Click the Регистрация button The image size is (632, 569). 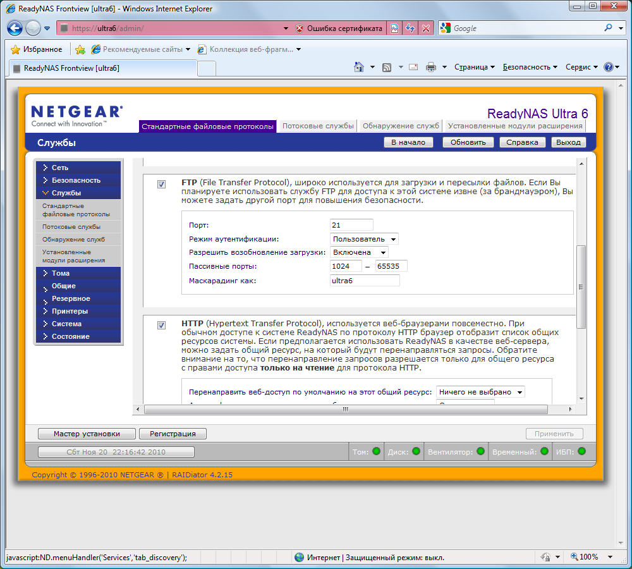coord(173,434)
